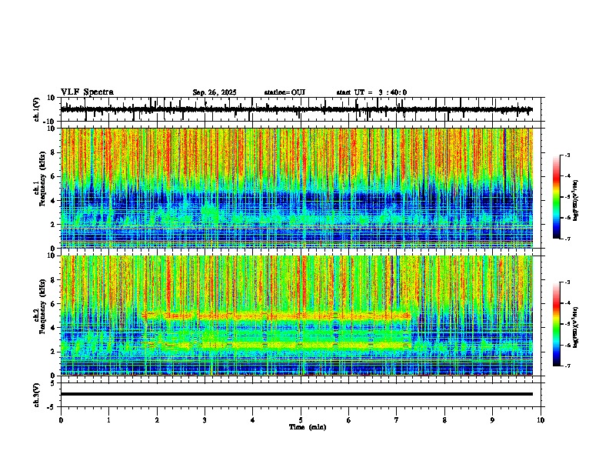The width and height of the screenshot is (609, 471).
Task: Click the "ch.3(V)" axis label
Action: tap(37, 396)
